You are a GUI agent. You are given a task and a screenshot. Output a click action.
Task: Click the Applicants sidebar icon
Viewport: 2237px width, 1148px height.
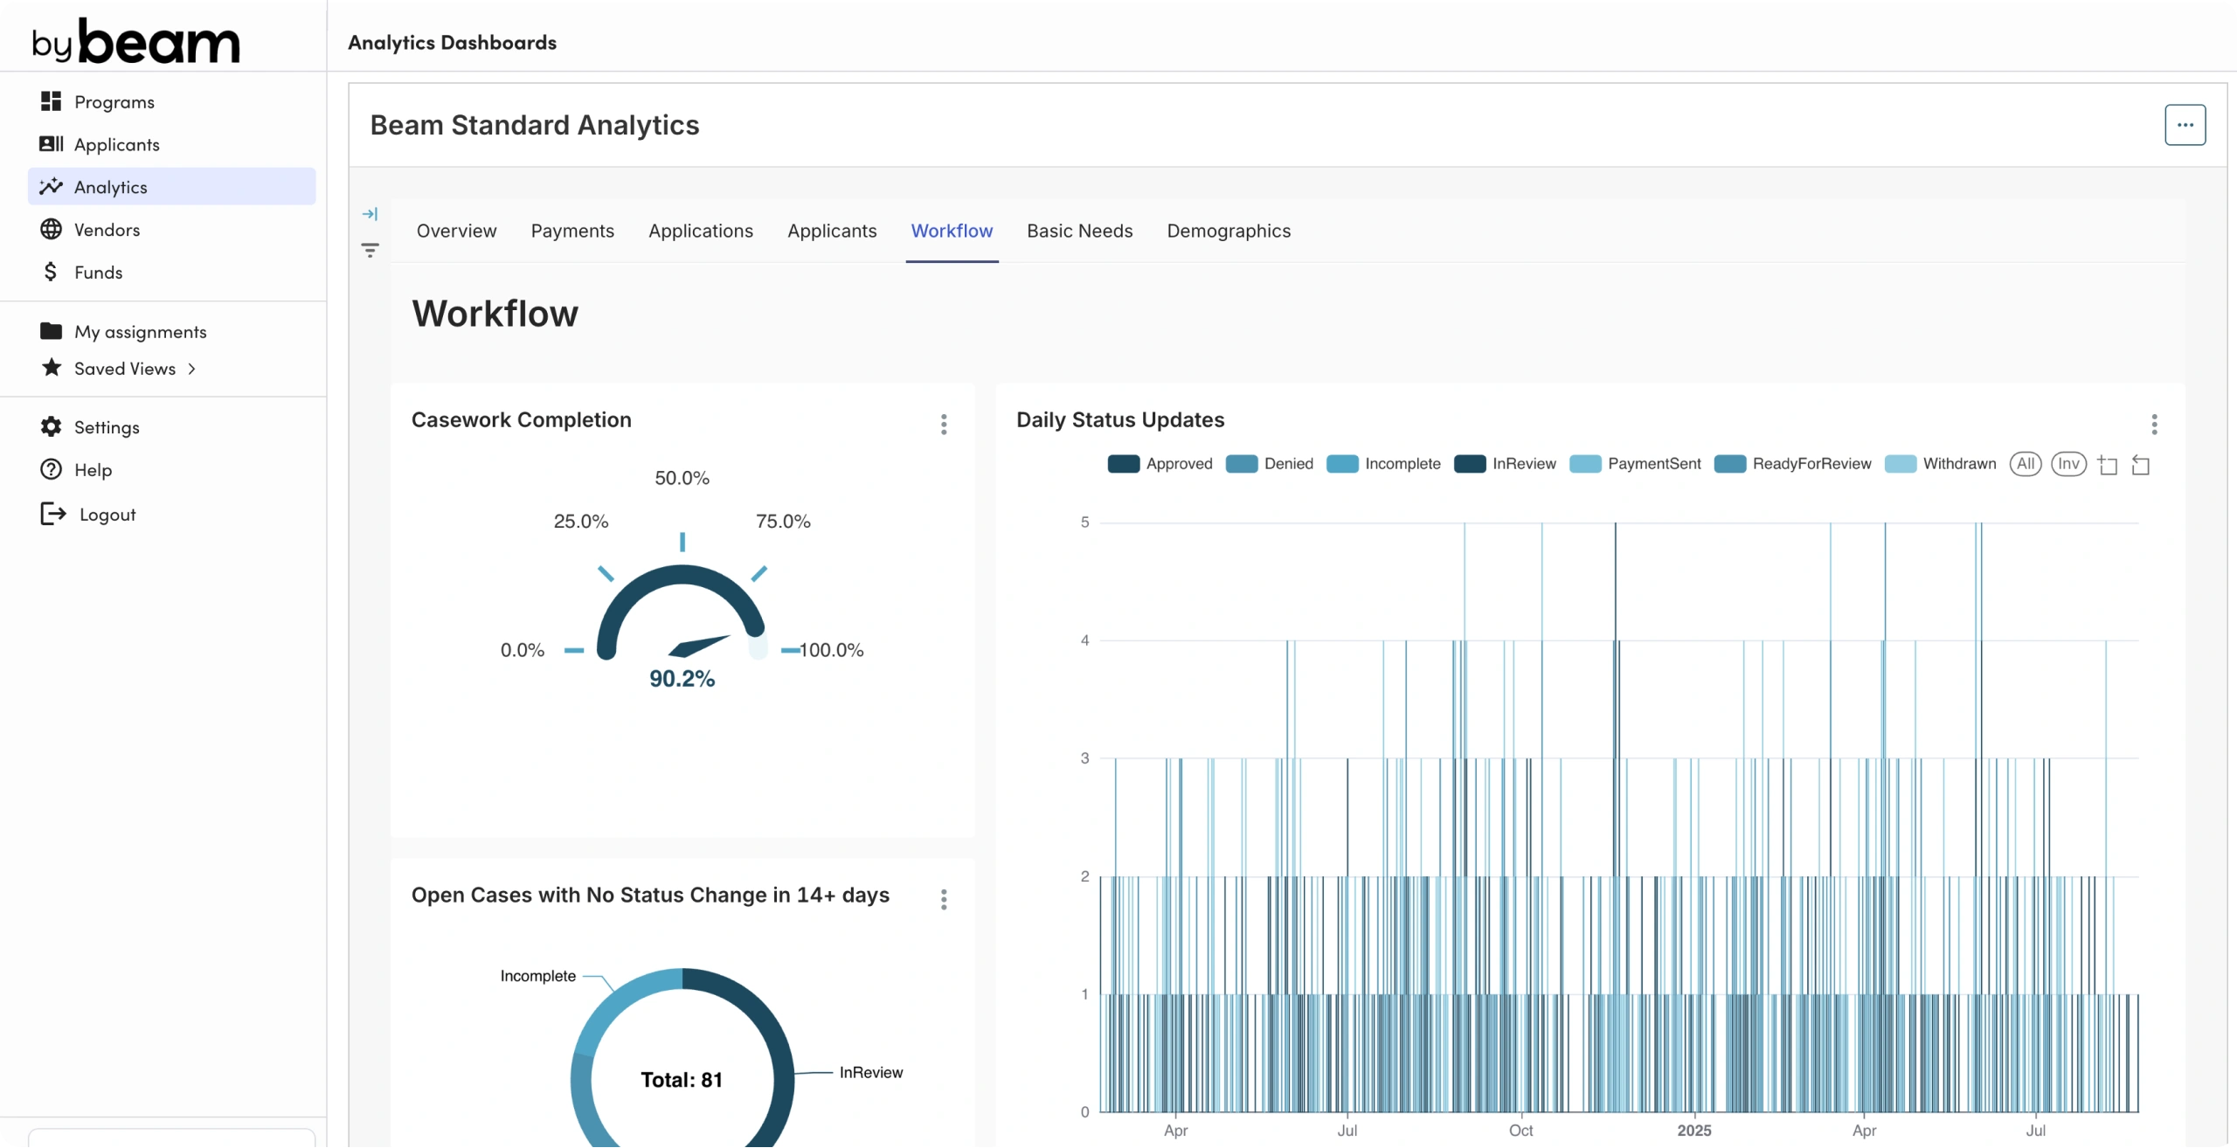52,143
